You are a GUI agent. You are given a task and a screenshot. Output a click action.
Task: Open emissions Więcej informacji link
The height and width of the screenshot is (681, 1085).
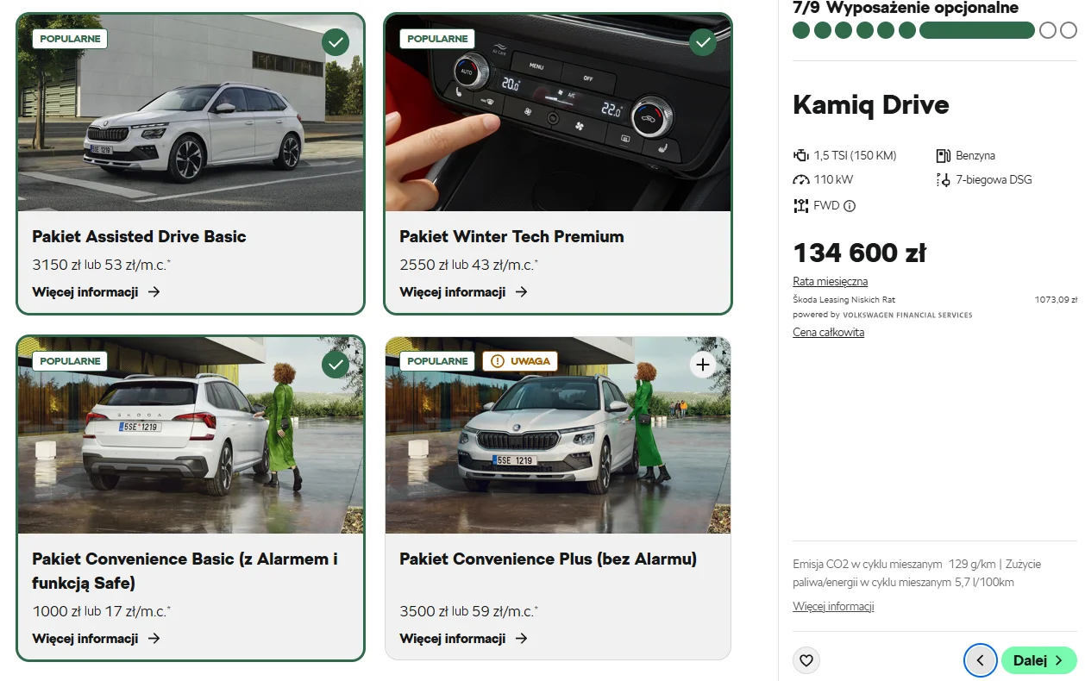833,607
